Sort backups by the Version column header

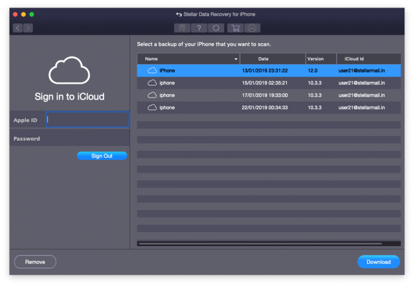click(321, 59)
